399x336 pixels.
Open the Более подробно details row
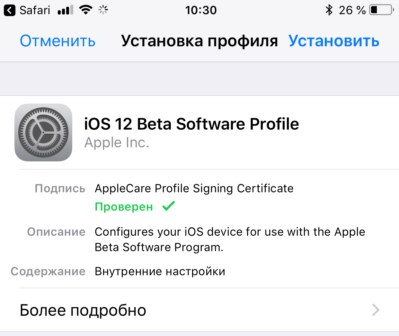coord(199,310)
